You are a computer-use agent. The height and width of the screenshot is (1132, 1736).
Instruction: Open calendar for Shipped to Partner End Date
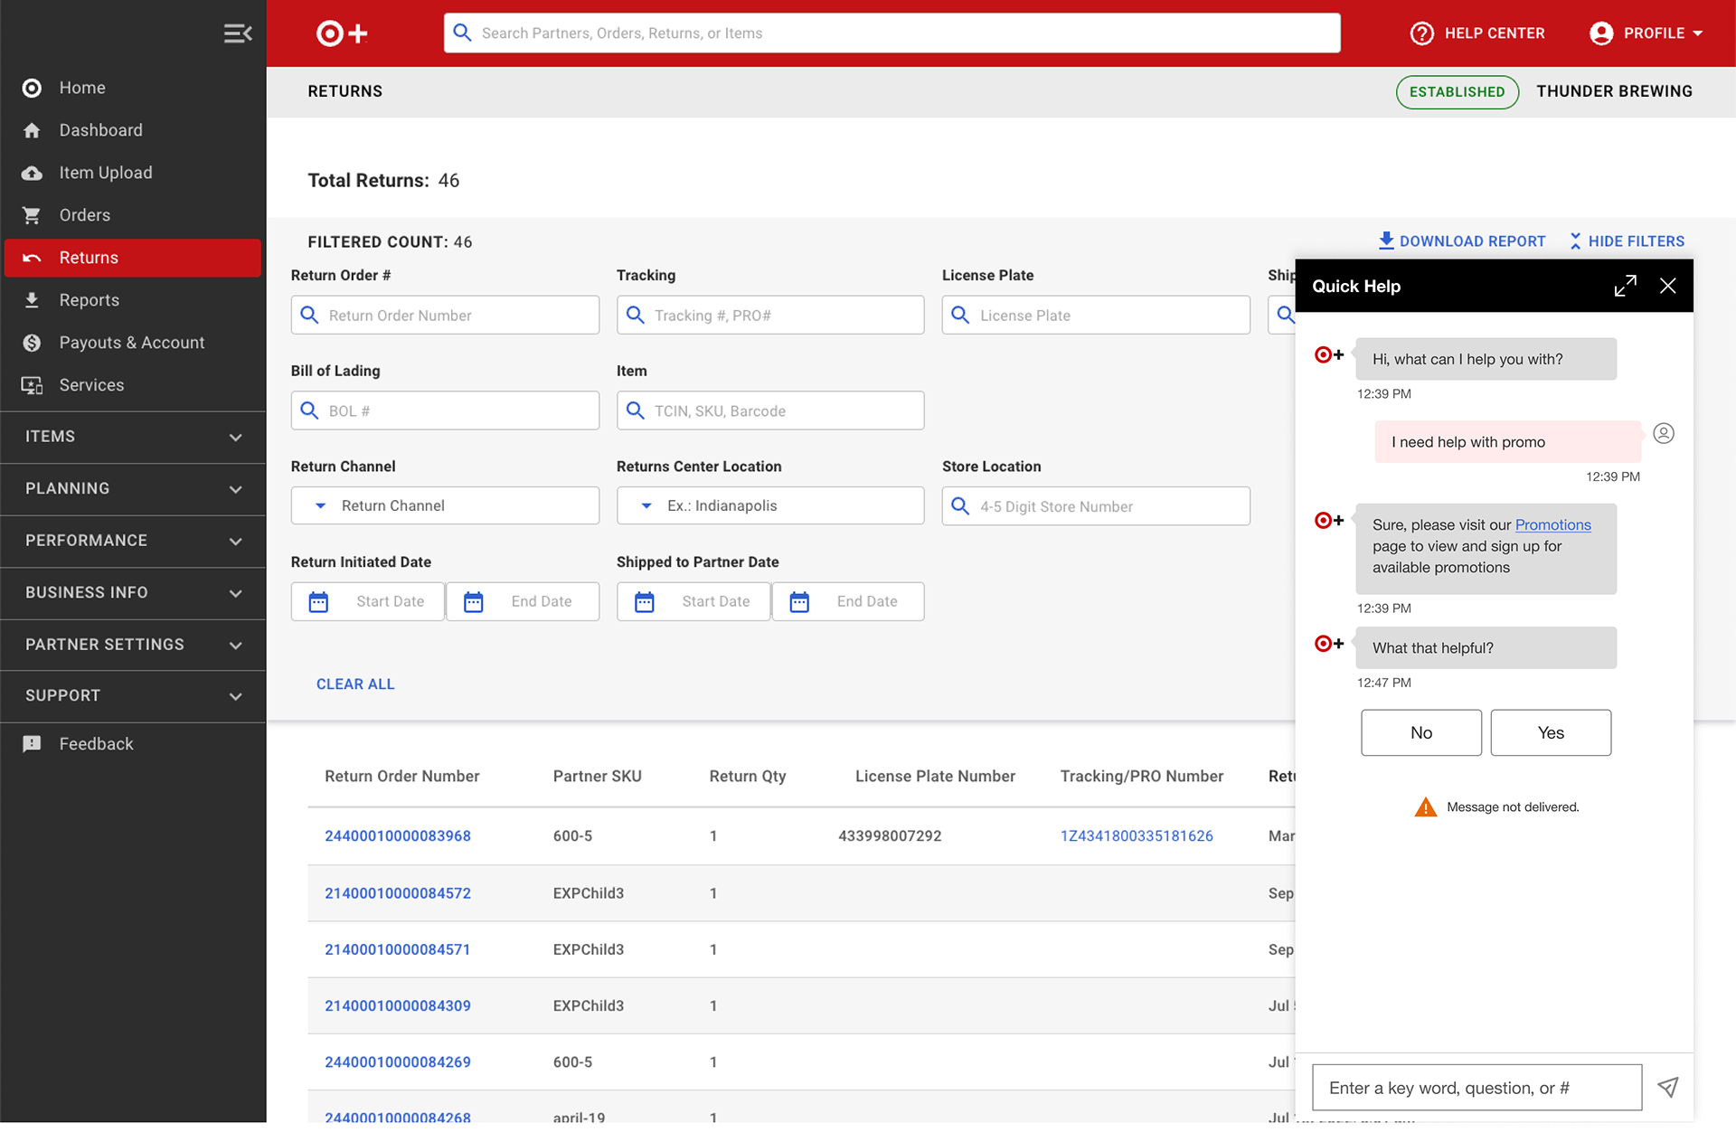(x=799, y=601)
